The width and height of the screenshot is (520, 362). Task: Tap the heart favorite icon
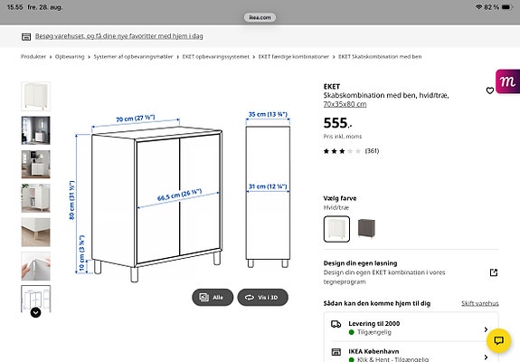490,90
